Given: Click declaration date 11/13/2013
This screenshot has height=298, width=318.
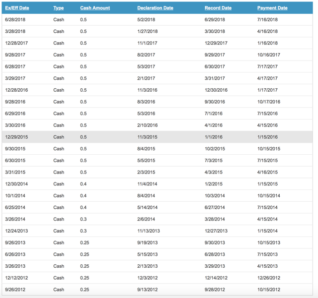Looking at the screenshot, I should point(149,231).
